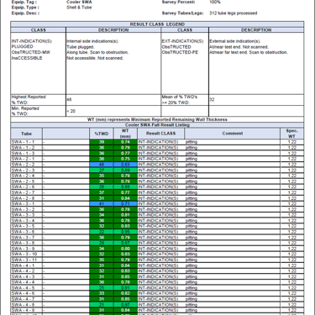This screenshot has width=315, height=315.
Task: Select tube cell 'SWA - 4 - 3'
Action: [x=27, y=276]
